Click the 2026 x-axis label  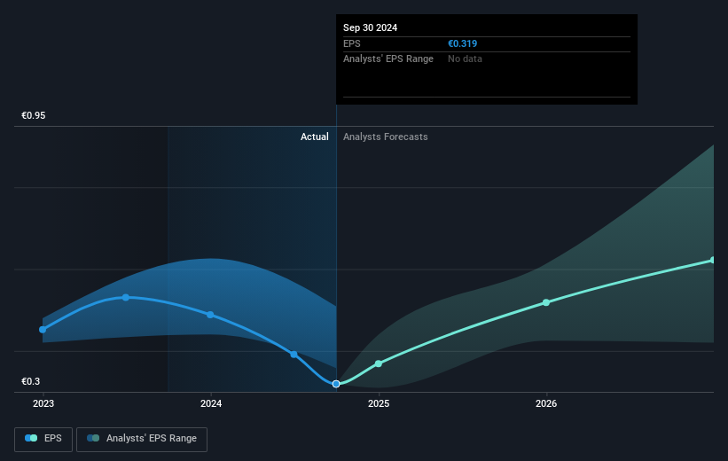pyautogui.click(x=546, y=403)
